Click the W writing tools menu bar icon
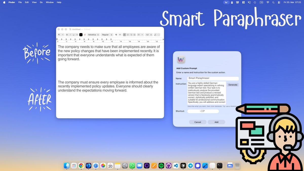The height and width of the screenshot is (171, 304). tap(227, 2)
